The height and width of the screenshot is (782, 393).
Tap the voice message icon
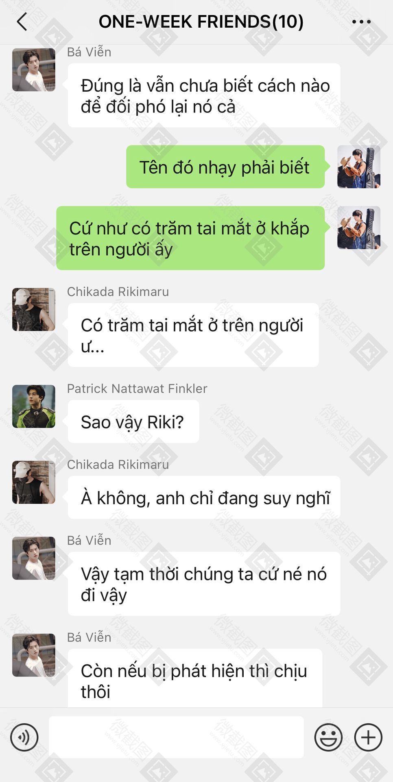(x=24, y=737)
